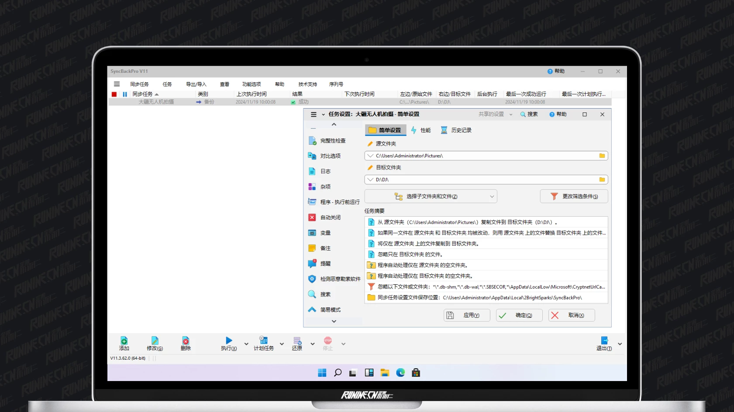Browse for source folder using folder icon
The height and width of the screenshot is (412, 734).
[x=602, y=156]
